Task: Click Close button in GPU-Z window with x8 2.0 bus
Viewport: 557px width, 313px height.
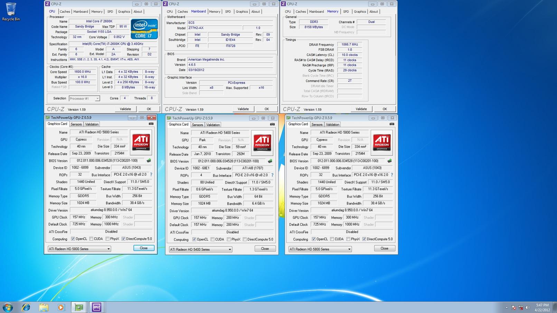Action: pyautogui.click(x=144, y=248)
